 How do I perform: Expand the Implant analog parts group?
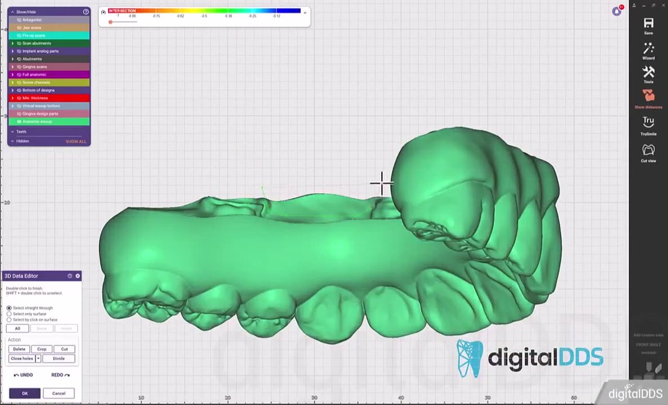(x=13, y=51)
